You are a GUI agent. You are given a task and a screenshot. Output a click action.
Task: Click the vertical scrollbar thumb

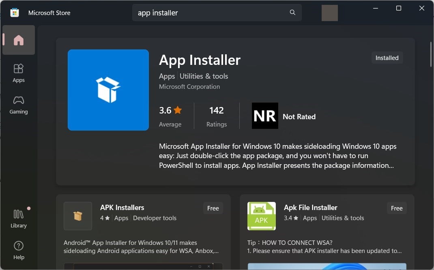pyautogui.click(x=431, y=54)
